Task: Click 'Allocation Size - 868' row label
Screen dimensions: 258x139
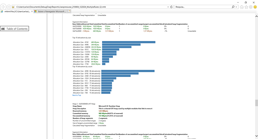Action: [x=80, y=85]
